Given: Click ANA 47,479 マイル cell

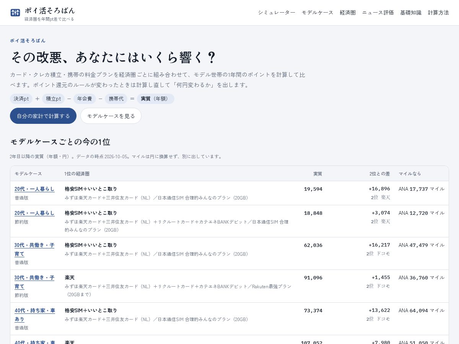Looking at the screenshot, I should click(x=422, y=245).
